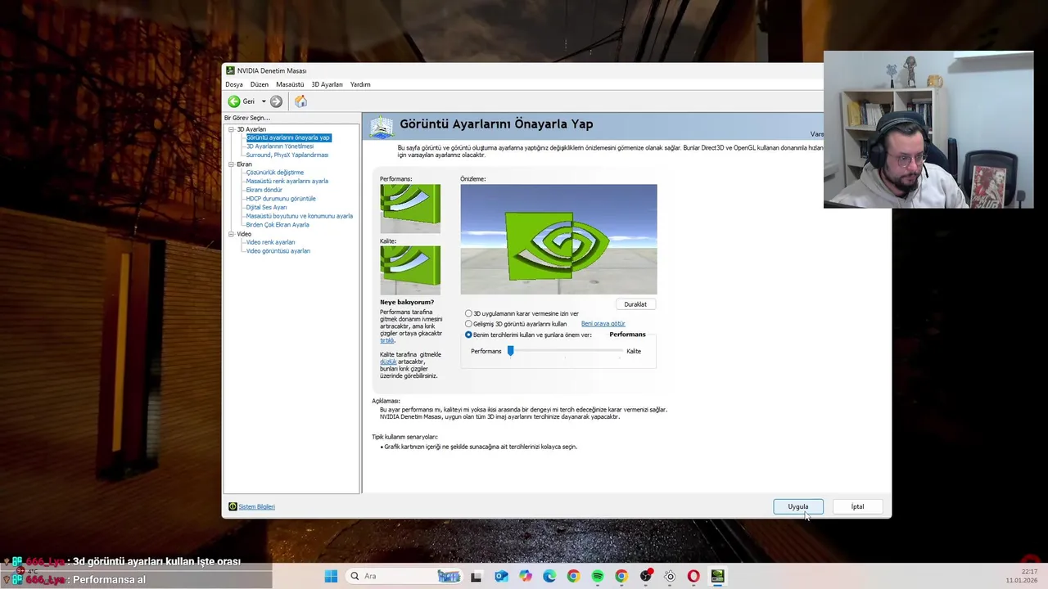
Task: Collapse the Video tree node
Action: 232,234
